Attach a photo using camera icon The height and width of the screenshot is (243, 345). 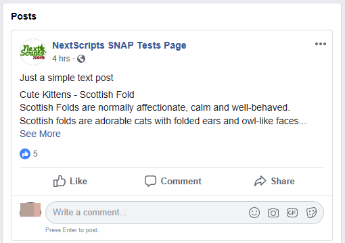pyautogui.click(x=273, y=213)
